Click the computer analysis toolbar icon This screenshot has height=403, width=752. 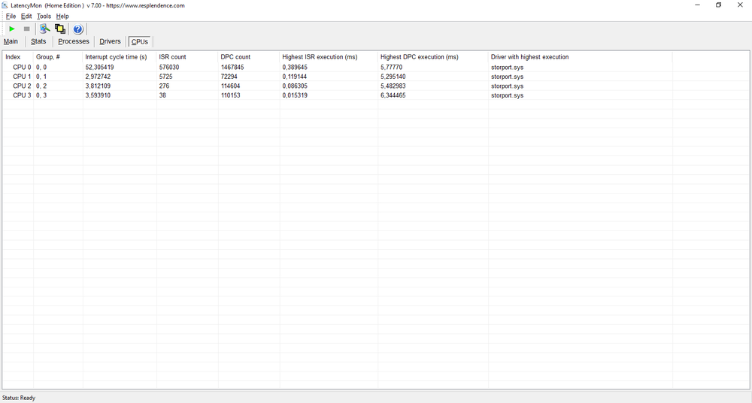pyautogui.click(x=44, y=29)
